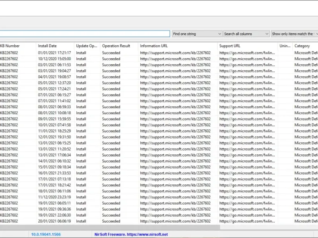This screenshot has height=238, width=318.
Task: Select the row dated 10/12/2020 15:05:00
Action: point(159,59)
